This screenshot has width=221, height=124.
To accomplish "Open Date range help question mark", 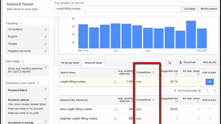I will click(22, 61).
